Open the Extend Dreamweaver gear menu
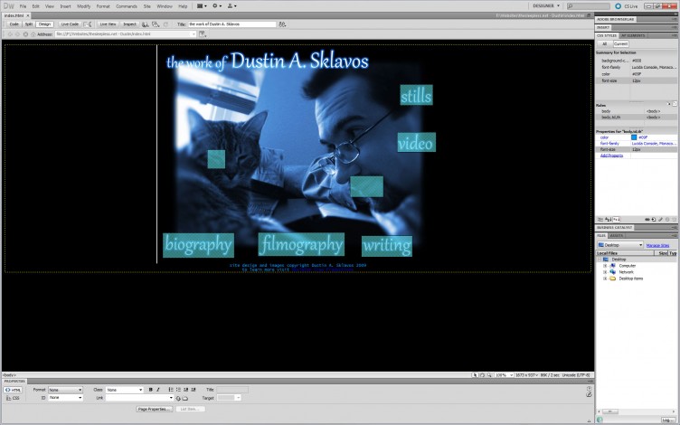The image size is (680, 425). tap(216, 6)
